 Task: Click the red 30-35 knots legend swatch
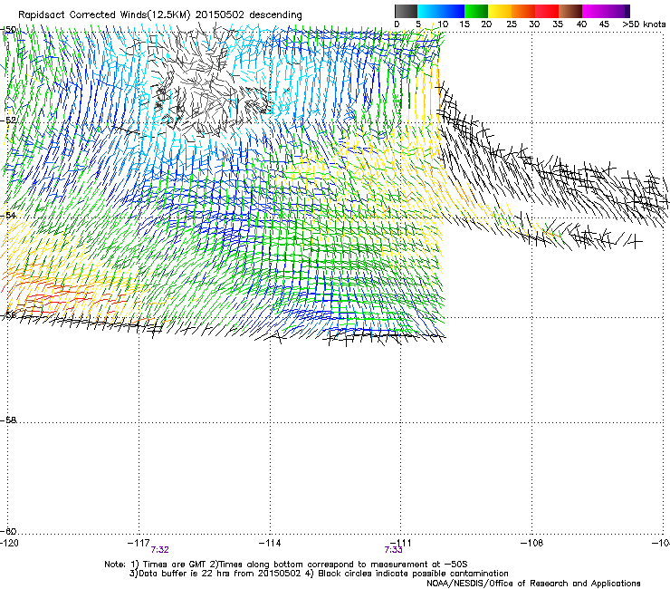547,11
